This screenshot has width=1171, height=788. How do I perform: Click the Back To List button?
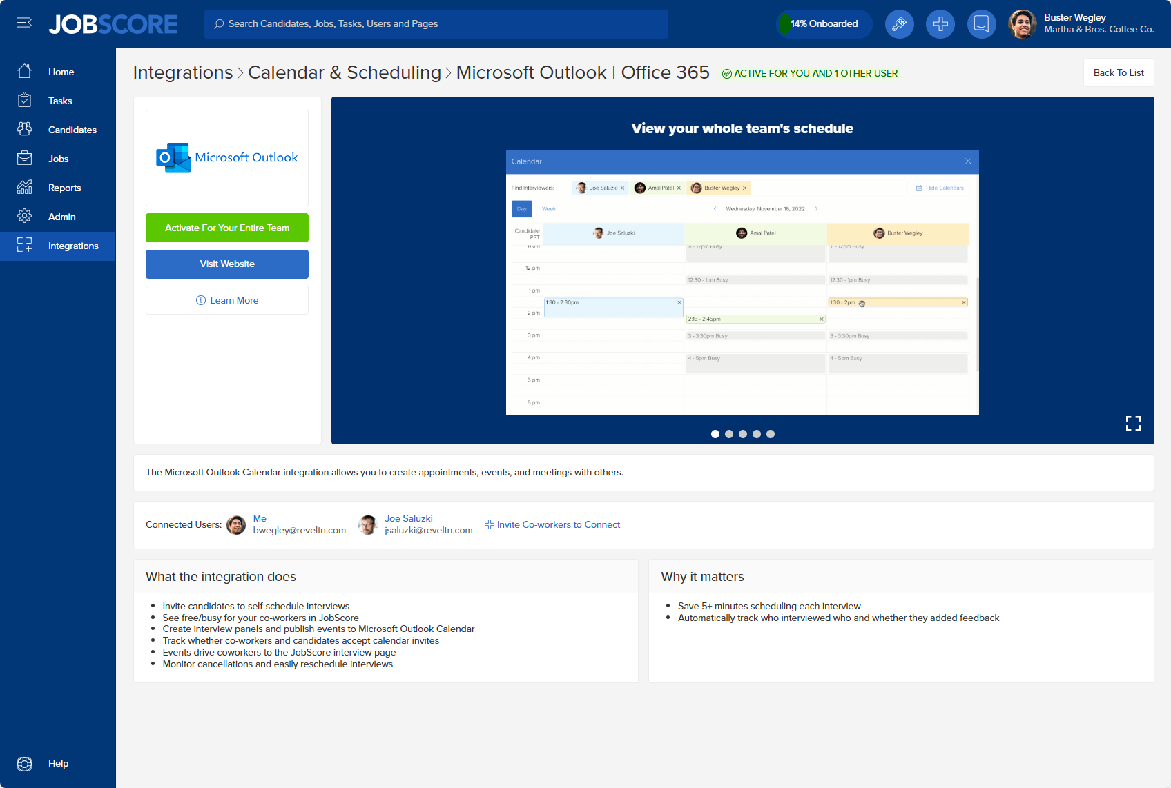(1119, 73)
